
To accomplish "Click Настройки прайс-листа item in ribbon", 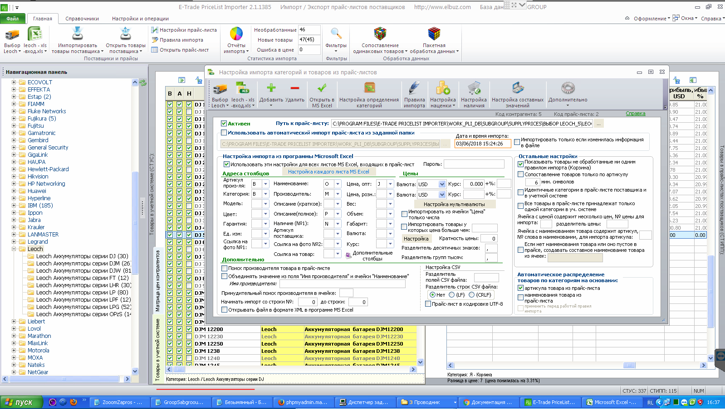I will [x=184, y=30].
